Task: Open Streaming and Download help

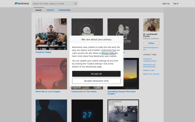Action: click(149, 66)
